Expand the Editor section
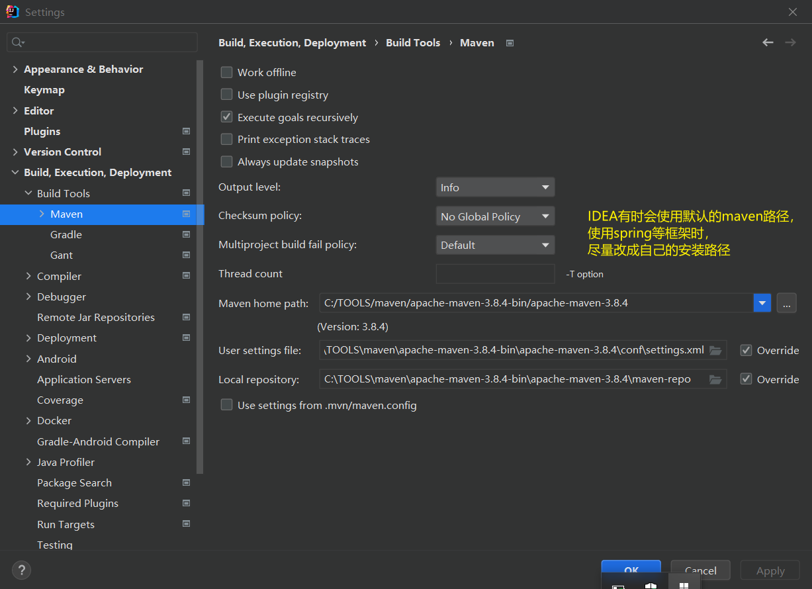The height and width of the screenshot is (589, 812). pos(15,111)
